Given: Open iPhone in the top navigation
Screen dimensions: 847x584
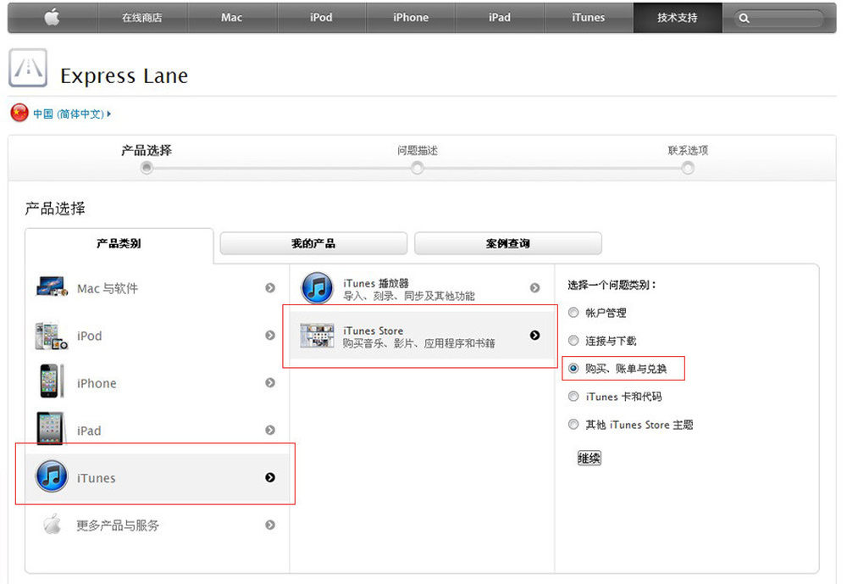Looking at the screenshot, I should coord(411,18).
